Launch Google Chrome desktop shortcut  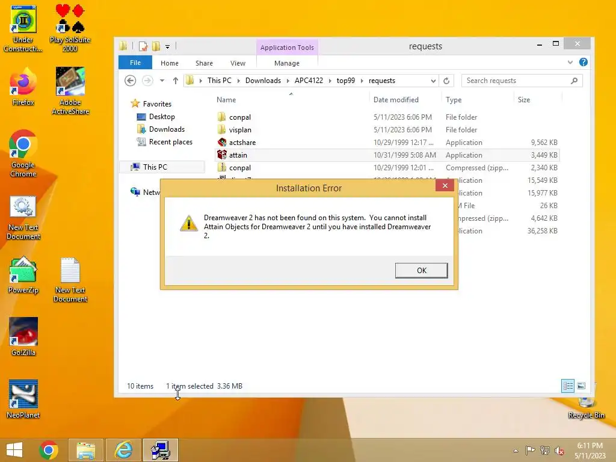(x=23, y=153)
